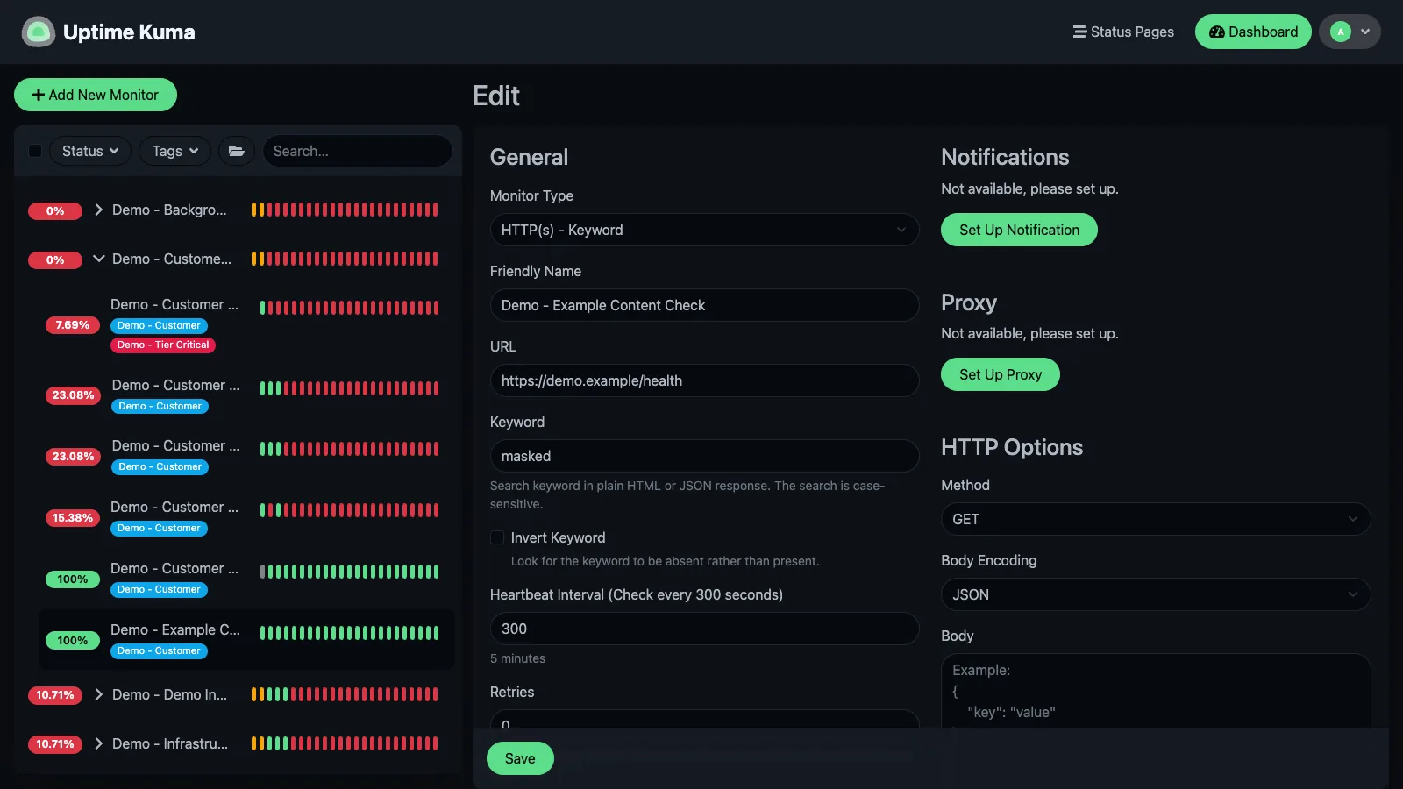Click Set Up Notification button
This screenshot has width=1403, height=789.
pyautogui.click(x=1019, y=230)
